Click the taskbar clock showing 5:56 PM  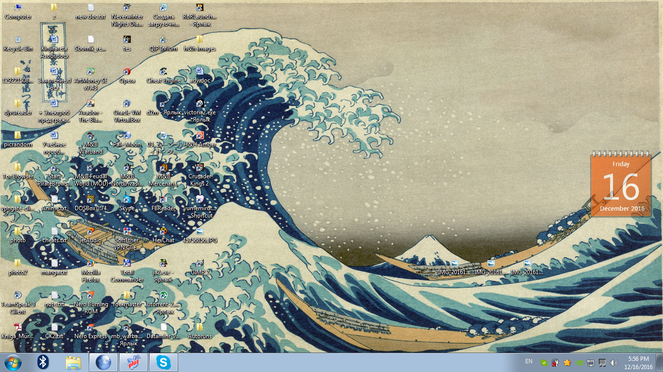[x=638, y=362]
